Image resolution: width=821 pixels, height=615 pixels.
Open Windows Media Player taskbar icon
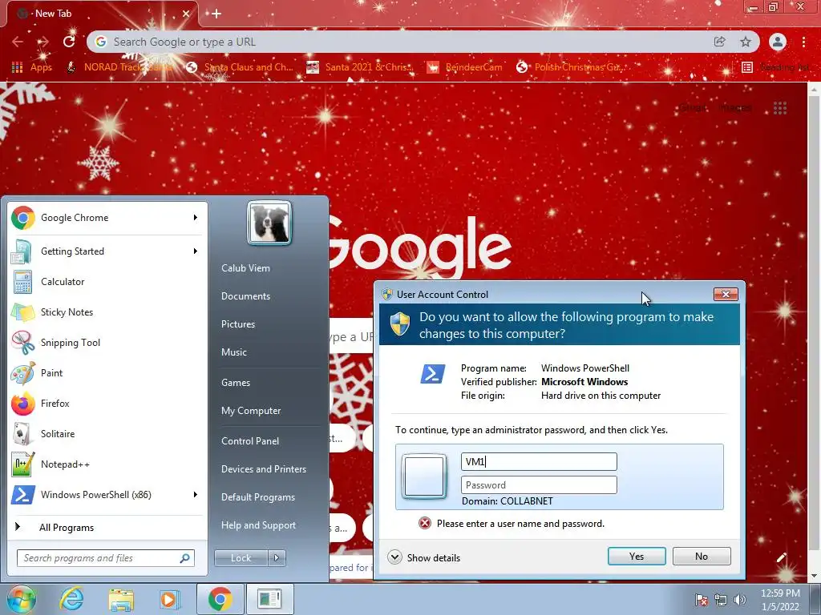tap(169, 599)
